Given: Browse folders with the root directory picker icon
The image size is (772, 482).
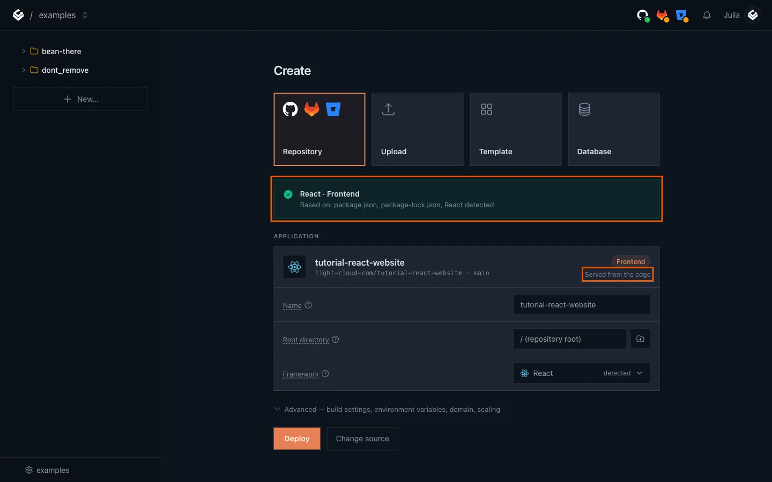Looking at the screenshot, I should click(x=640, y=339).
